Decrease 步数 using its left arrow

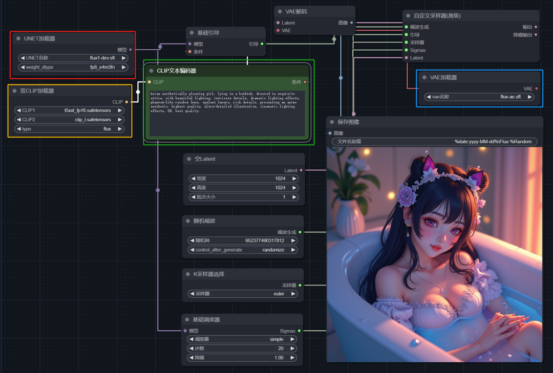(x=192, y=348)
